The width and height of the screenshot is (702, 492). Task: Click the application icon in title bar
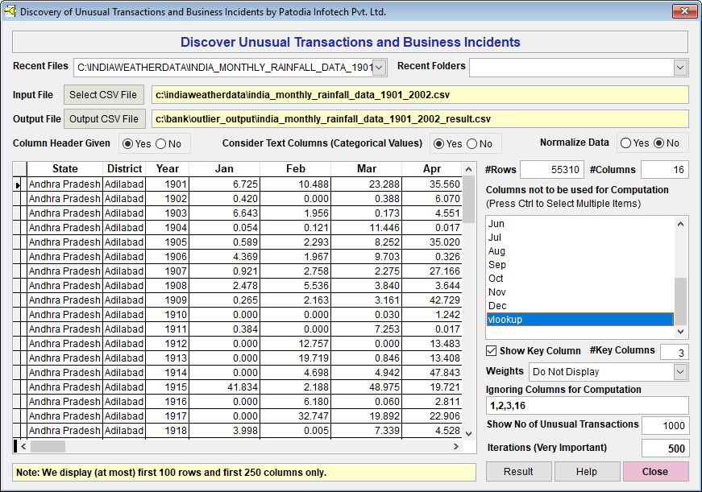10,12
